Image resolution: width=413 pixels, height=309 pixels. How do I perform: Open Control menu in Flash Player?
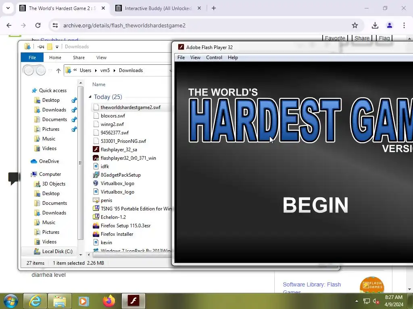[214, 58]
